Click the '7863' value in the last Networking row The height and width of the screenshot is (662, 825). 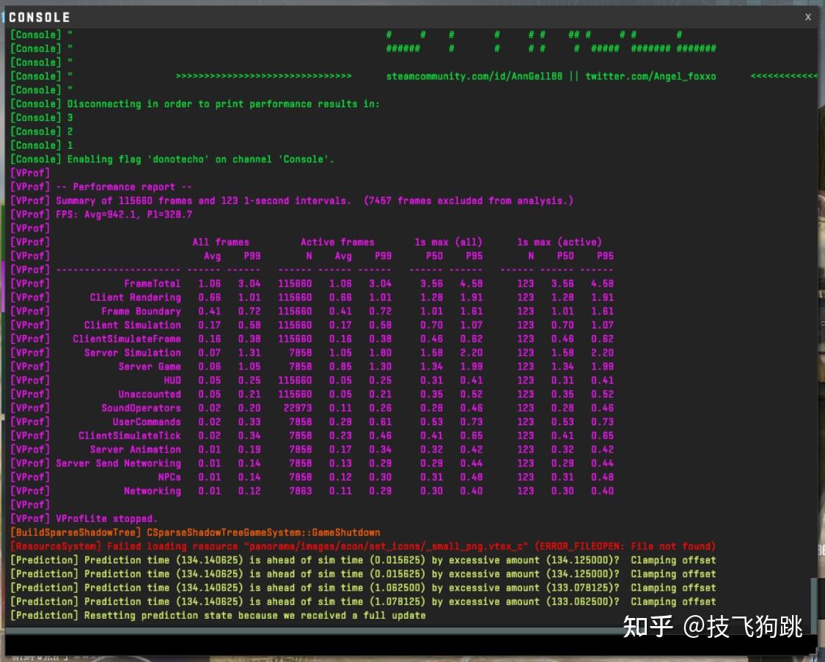click(301, 490)
